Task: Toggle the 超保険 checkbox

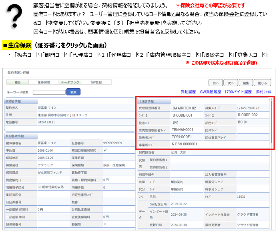Action: coord(105,224)
